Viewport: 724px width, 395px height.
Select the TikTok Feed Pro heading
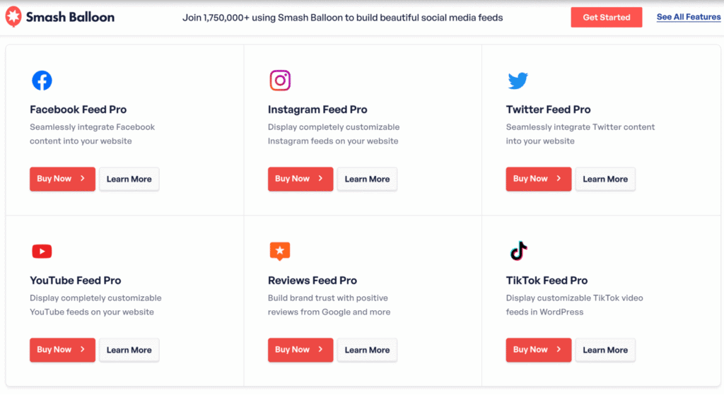point(547,281)
